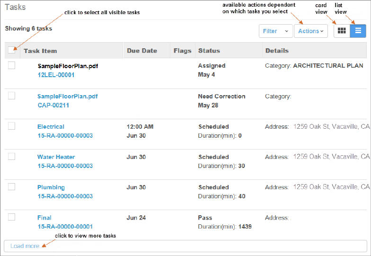Switch to card view icon
371x256 pixels.
point(342,31)
